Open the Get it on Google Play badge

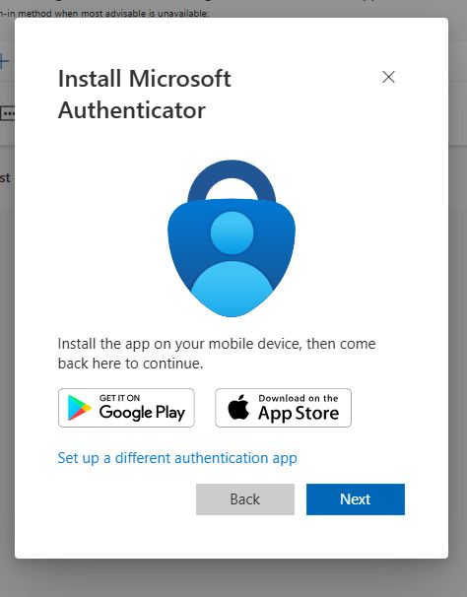coord(126,408)
